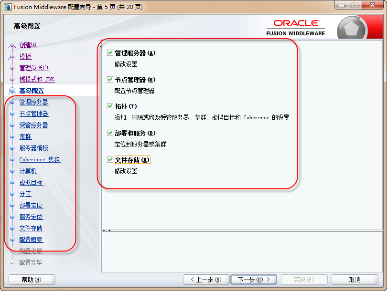Click the 配置概要 step bullet icon
Viewport: 387px width, 291px height.
click(12, 239)
